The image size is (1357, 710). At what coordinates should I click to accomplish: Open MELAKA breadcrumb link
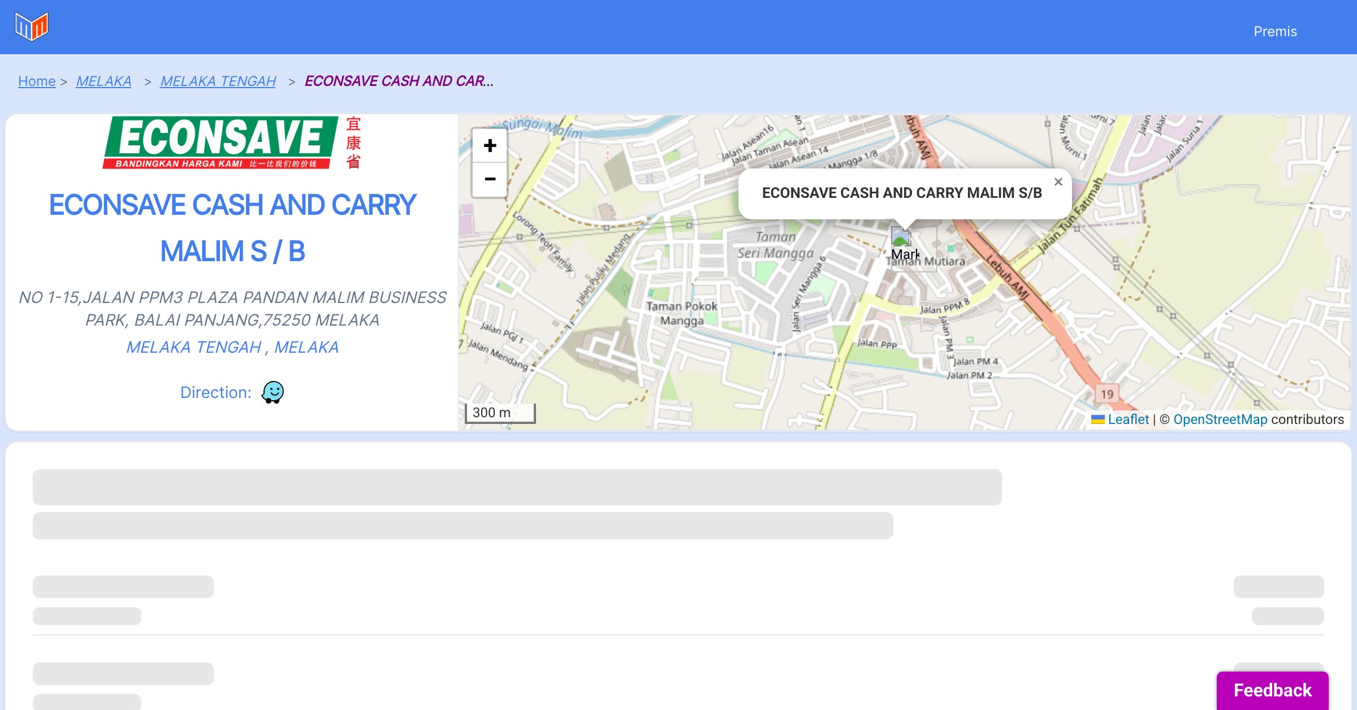coord(103,81)
